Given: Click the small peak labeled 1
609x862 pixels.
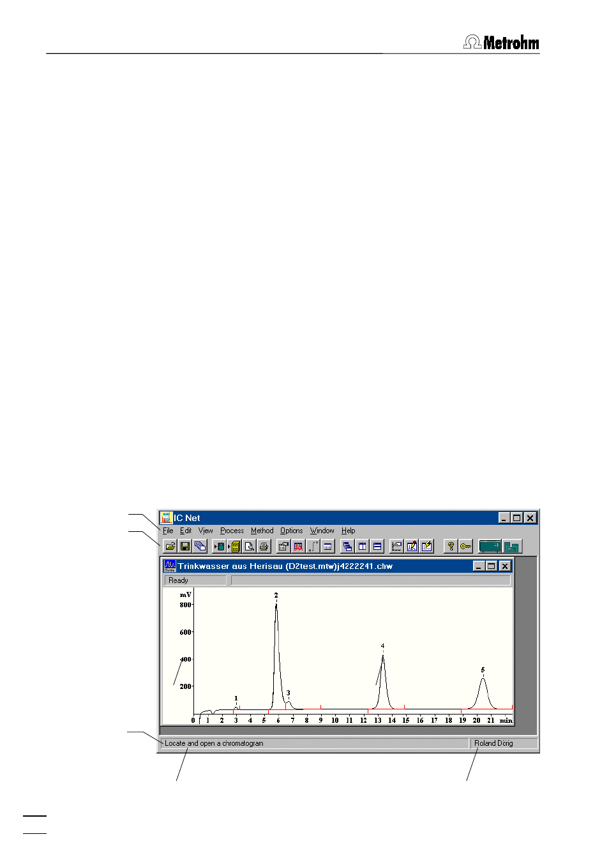Looking at the screenshot, I should pyautogui.click(x=236, y=707).
